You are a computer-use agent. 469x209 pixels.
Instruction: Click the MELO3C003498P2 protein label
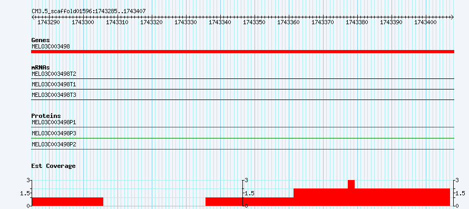pos(54,144)
